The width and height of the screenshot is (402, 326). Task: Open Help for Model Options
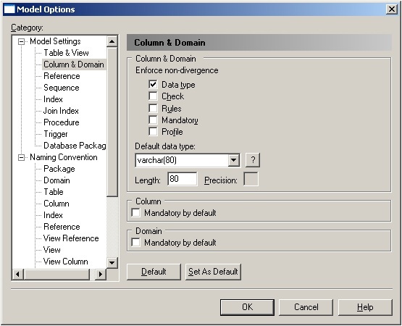365,307
